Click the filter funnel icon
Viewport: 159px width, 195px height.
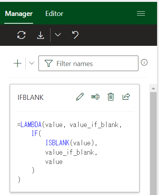[49, 63]
